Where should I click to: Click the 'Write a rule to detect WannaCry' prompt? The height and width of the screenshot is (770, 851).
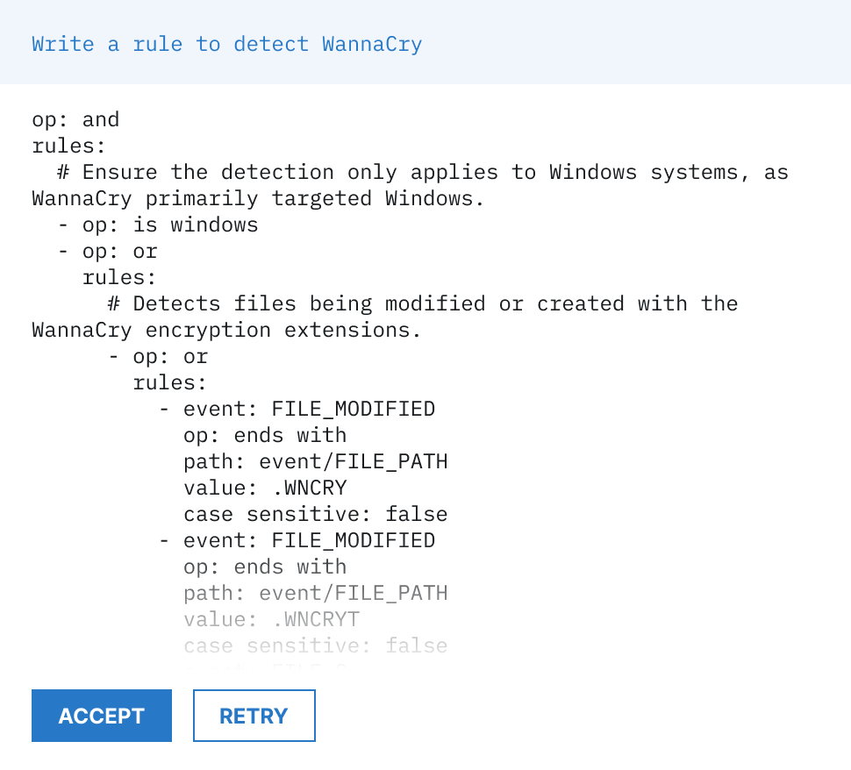(226, 44)
